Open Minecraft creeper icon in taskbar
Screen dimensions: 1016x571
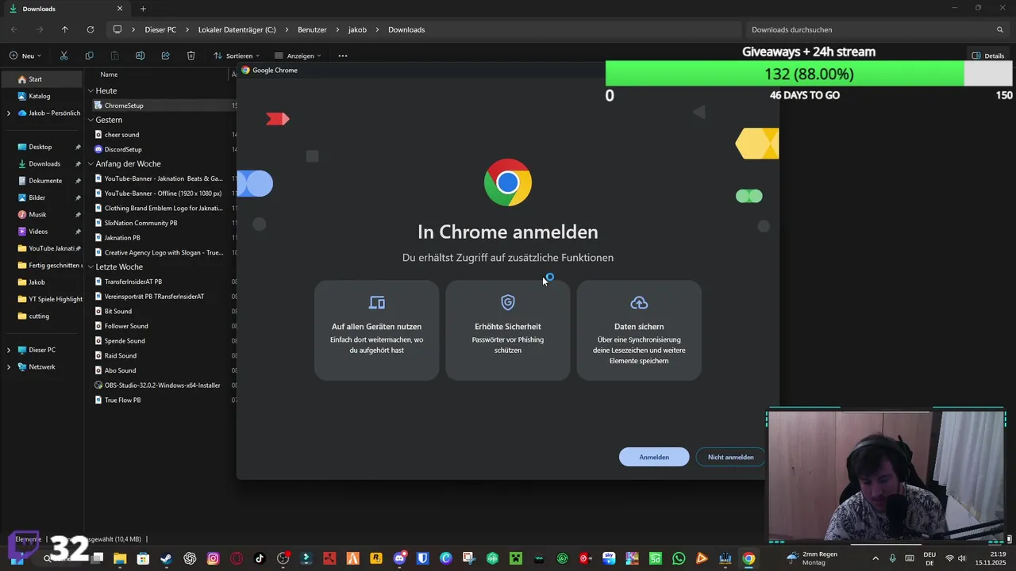pos(516,558)
